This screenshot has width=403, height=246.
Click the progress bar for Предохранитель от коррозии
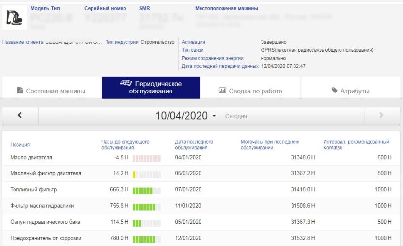pyautogui.click(x=147, y=240)
